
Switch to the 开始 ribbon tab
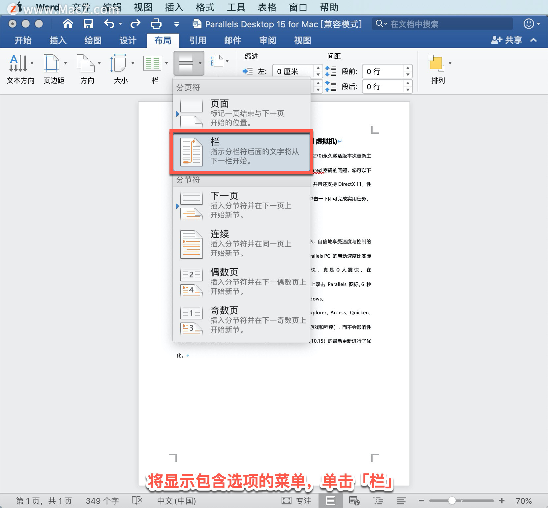point(23,40)
